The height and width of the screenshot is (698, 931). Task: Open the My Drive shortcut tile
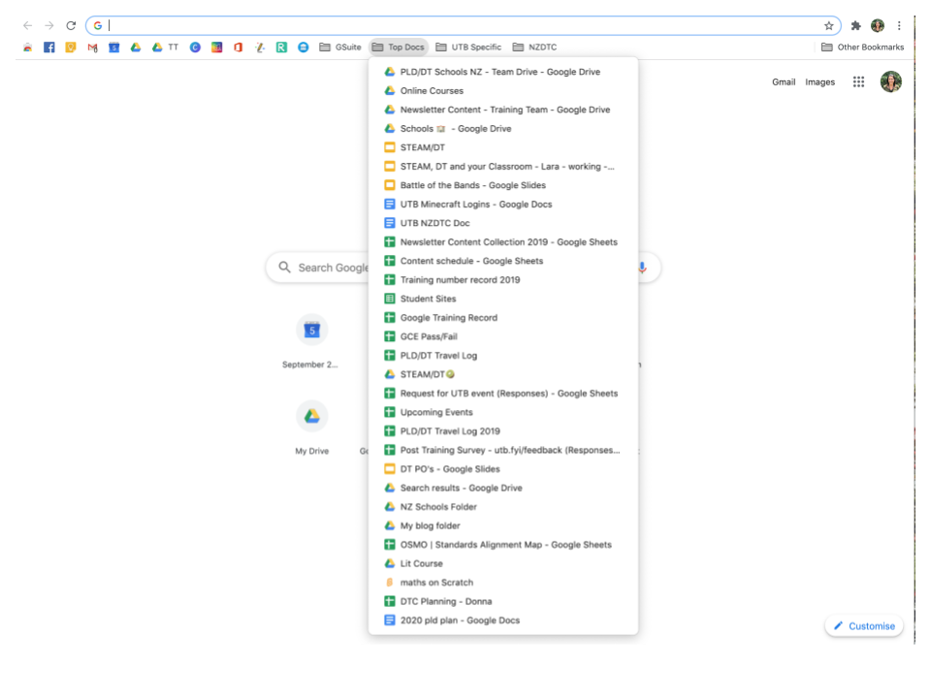312,427
